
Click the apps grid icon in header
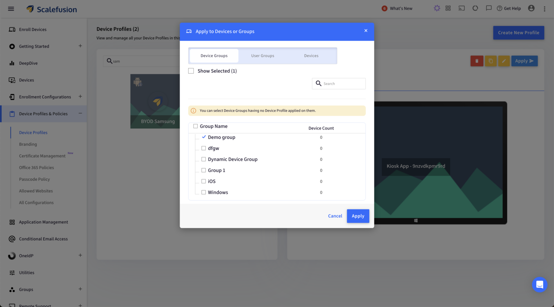point(448,8)
